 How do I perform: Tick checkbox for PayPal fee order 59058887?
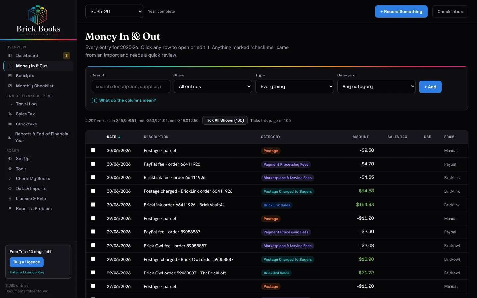tap(93, 232)
